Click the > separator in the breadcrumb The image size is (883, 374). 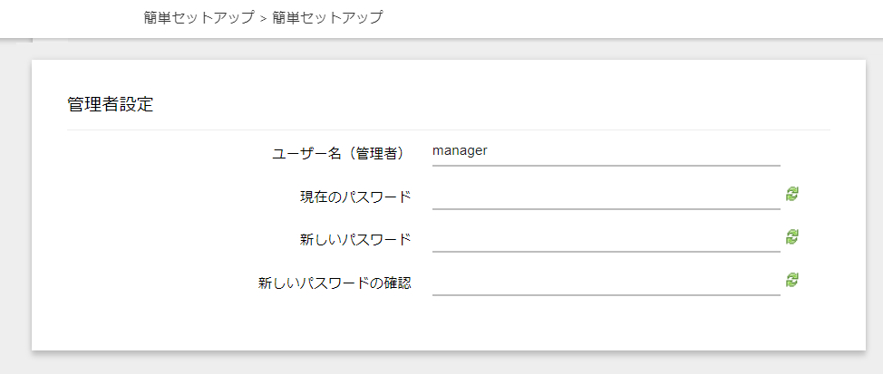[263, 18]
